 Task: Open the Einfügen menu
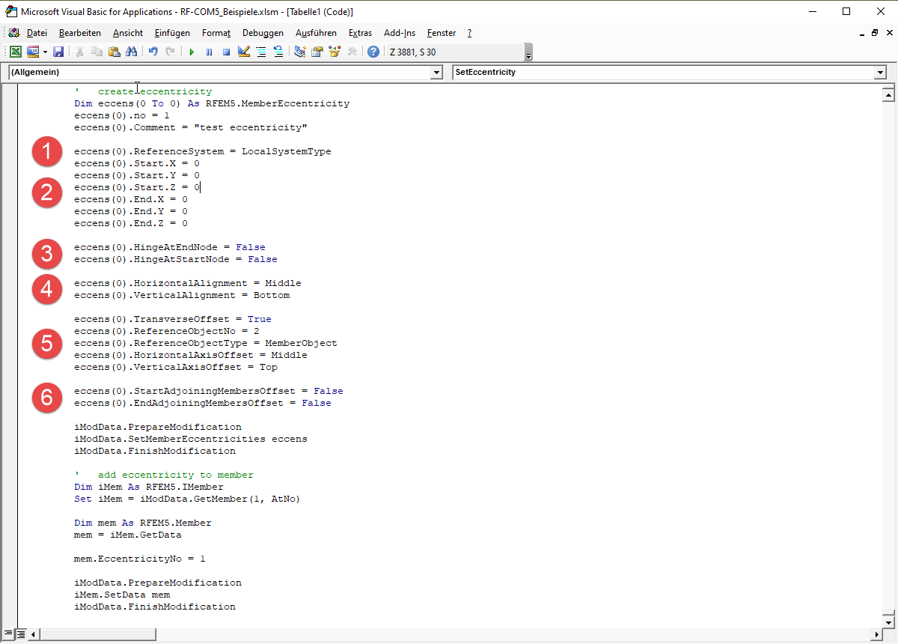(172, 33)
